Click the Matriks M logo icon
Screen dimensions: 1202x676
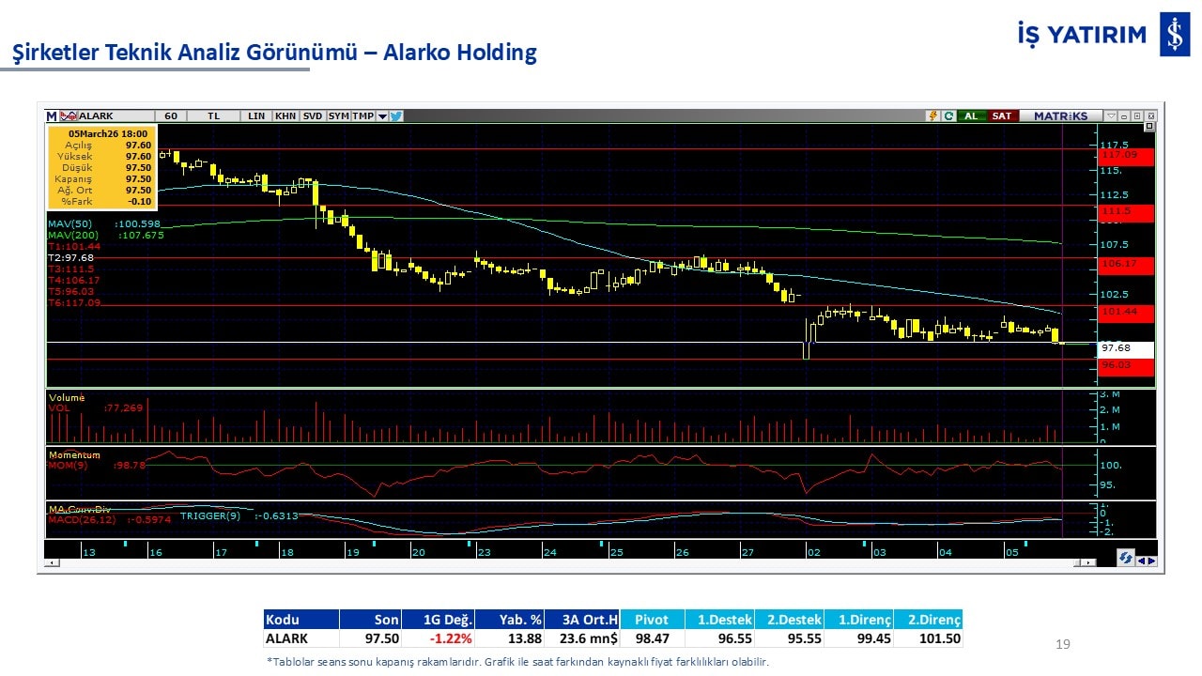click(51, 116)
